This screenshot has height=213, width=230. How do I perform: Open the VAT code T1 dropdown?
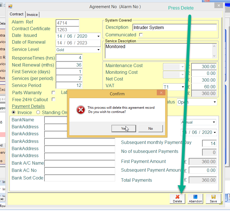[x=183, y=87]
